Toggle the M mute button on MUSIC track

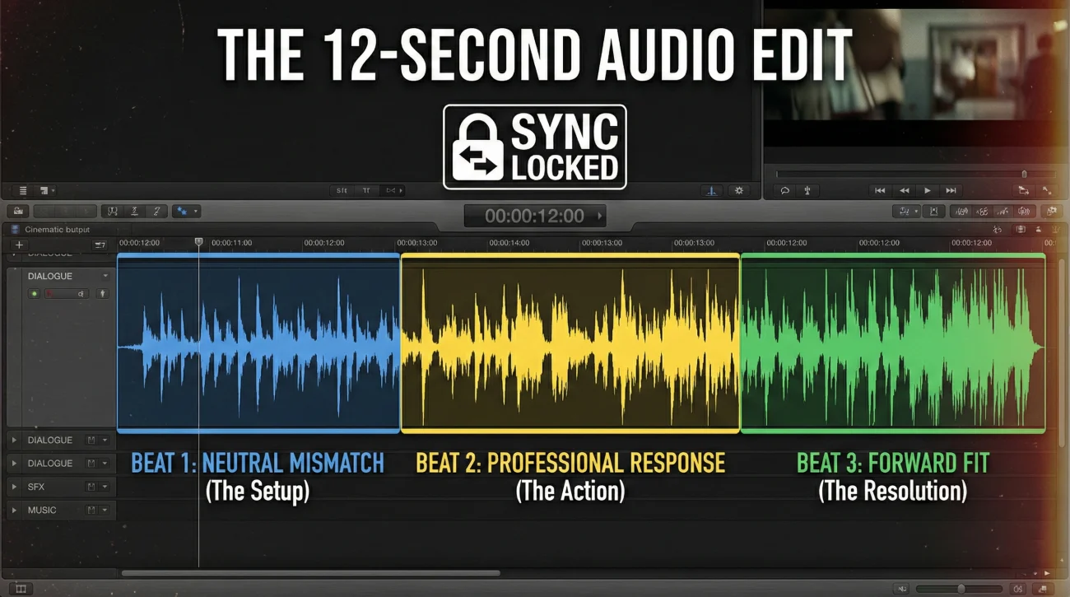click(91, 510)
